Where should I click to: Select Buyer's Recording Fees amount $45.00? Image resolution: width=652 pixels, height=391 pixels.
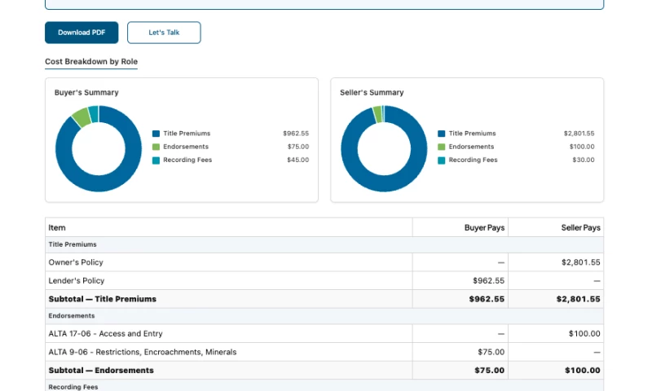pyautogui.click(x=298, y=160)
